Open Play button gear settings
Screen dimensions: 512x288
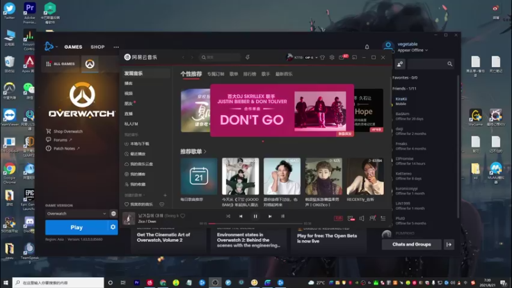click(113, 227)
